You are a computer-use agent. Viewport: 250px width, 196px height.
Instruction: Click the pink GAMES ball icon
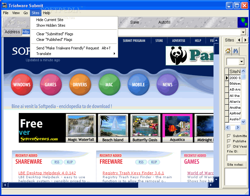[51, 84]
